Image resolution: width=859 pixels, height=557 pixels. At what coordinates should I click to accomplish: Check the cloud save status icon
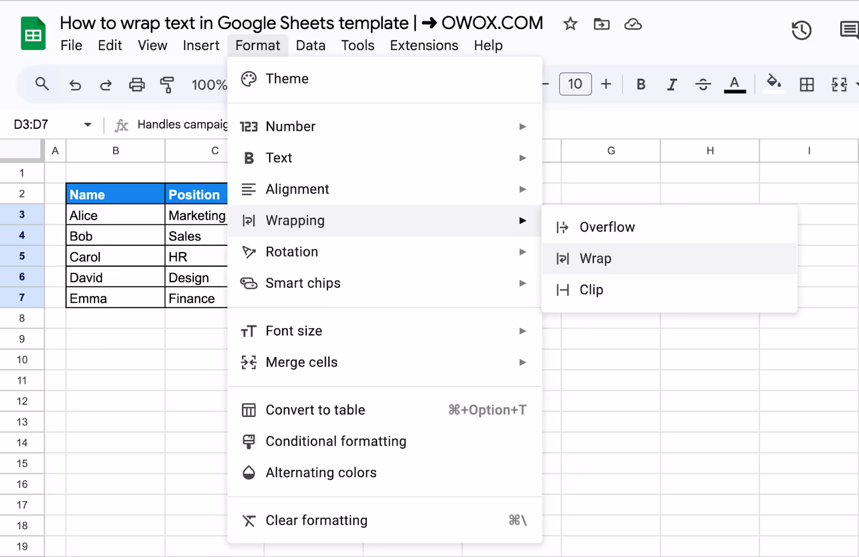click(633, 24)
